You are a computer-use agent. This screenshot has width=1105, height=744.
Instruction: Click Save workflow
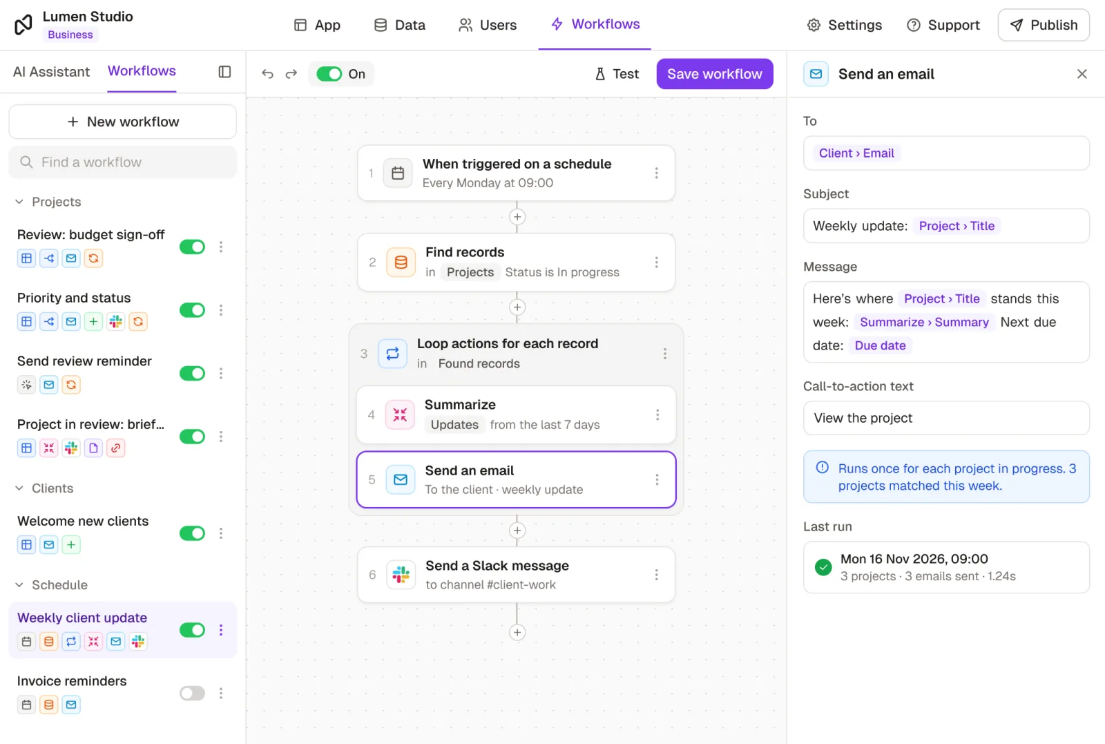714,74
